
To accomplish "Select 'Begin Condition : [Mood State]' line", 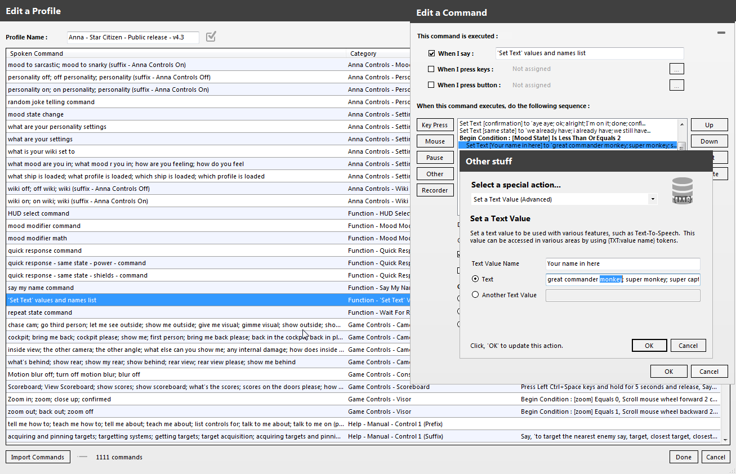I will [568, 138].
